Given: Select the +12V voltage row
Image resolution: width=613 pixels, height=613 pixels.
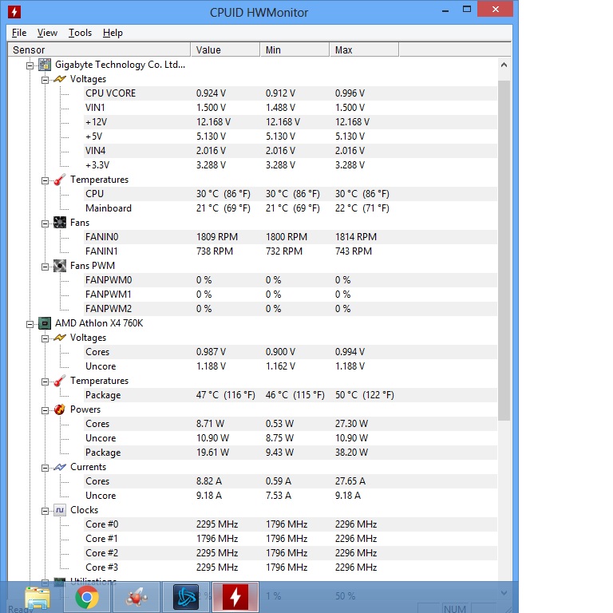Looking at the screenshot, I should pos(290,122).
